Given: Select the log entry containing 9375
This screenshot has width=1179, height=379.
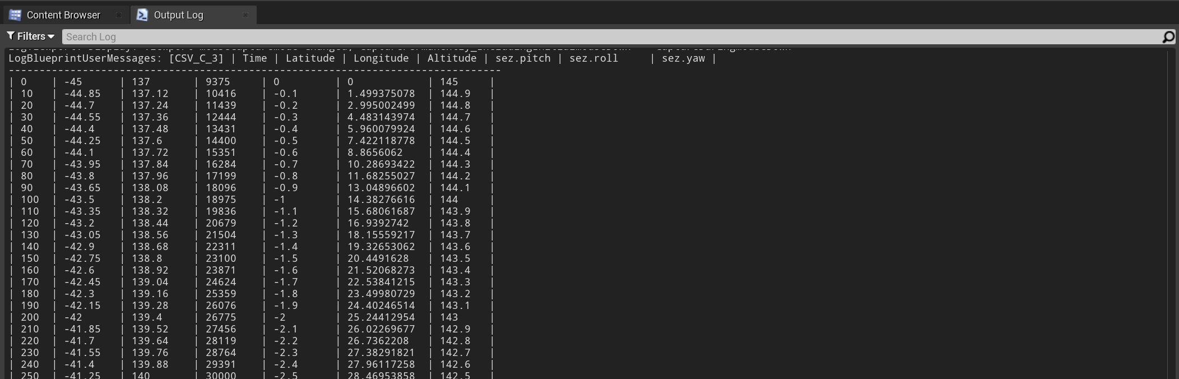Looking at the screenshot, I should [217, 82].
